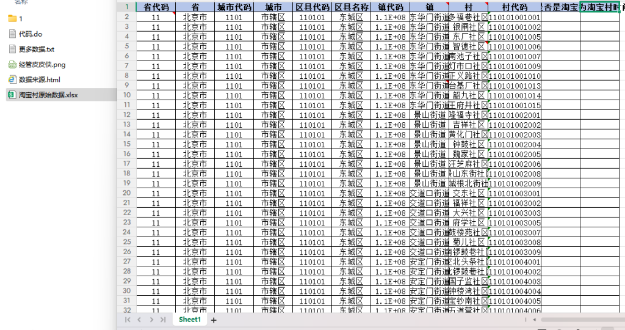Click the cell 东厂社区
This screenshot has width=625, height=330.
point(468,37)
